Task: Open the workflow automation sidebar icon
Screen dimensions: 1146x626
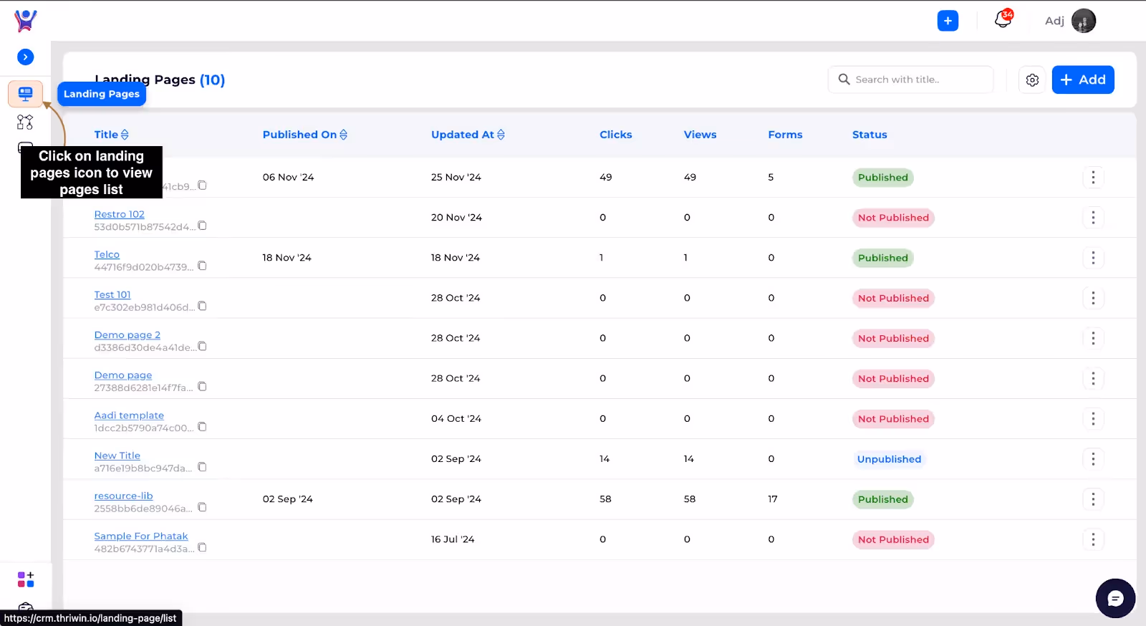Action: click(25, 122)
